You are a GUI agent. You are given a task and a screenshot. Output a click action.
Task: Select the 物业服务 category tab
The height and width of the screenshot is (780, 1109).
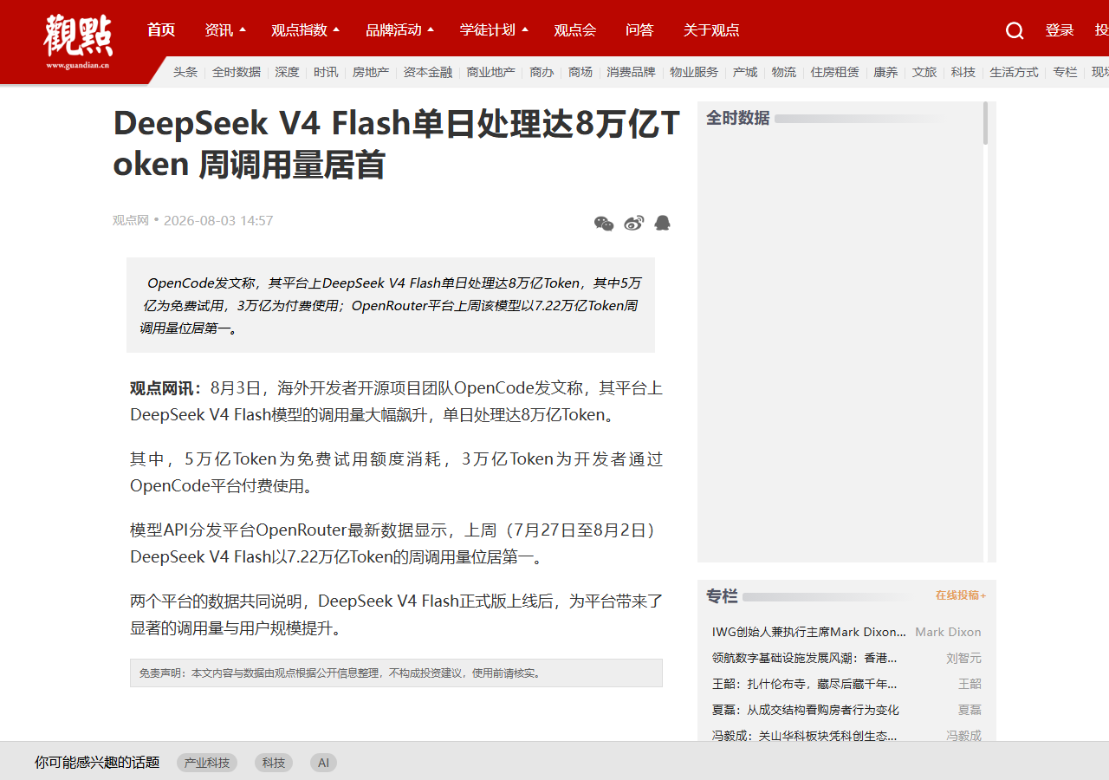pos(694,72)
